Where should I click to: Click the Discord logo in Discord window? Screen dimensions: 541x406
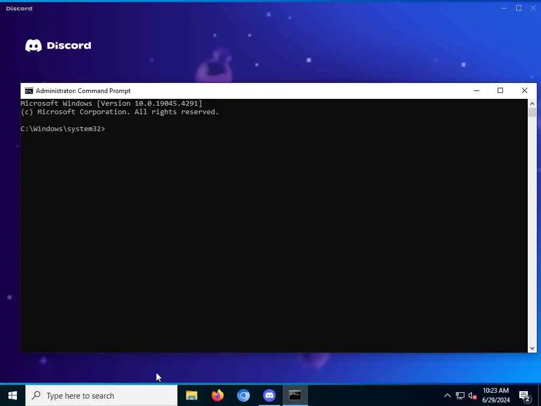[x=58, y=45]
